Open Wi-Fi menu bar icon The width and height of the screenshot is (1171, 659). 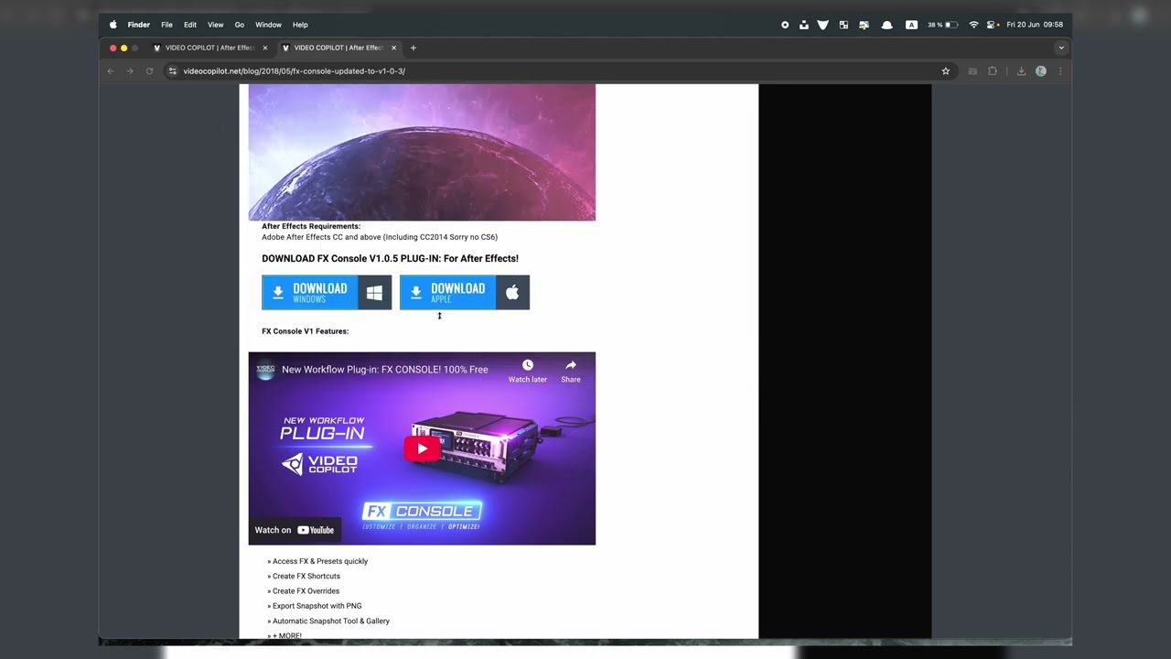pos(973,25)
